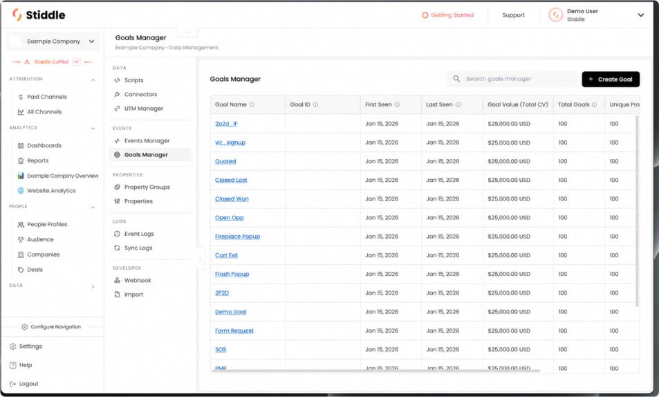
Task: Click the Website Analytics globe icon
Action: point(21,190)
